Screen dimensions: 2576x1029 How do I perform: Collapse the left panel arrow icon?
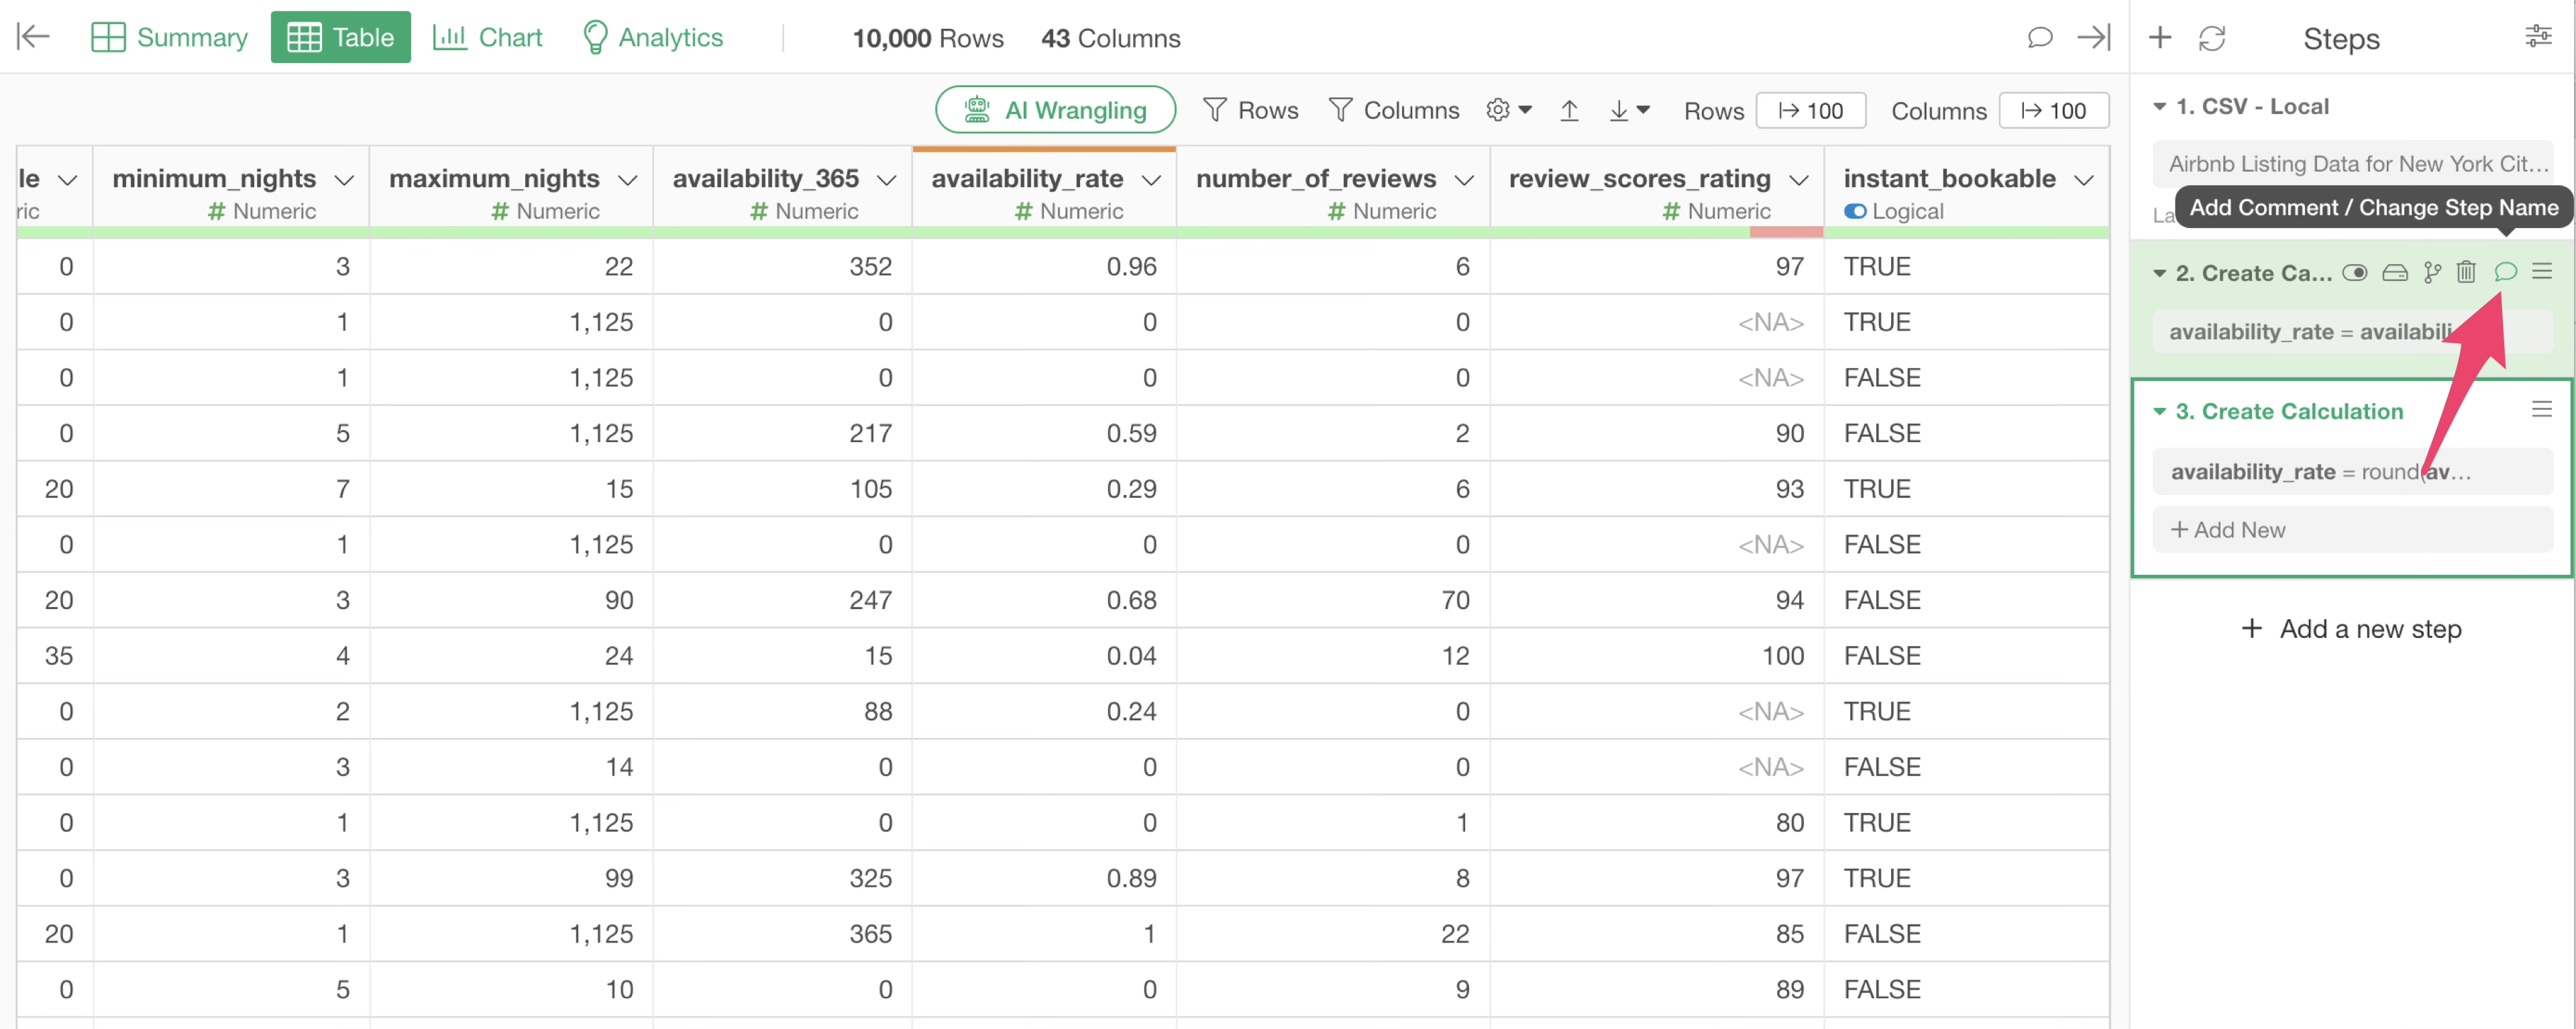33,37
